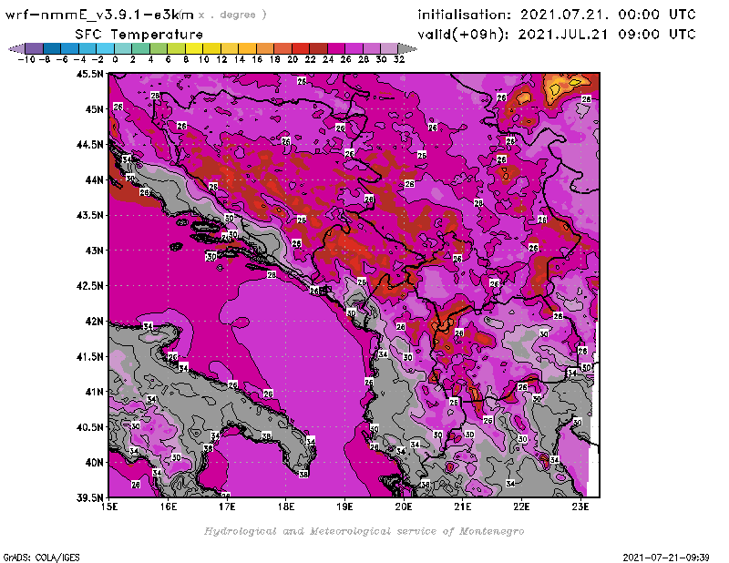Click the "43N" latitude label

point(95,251)
